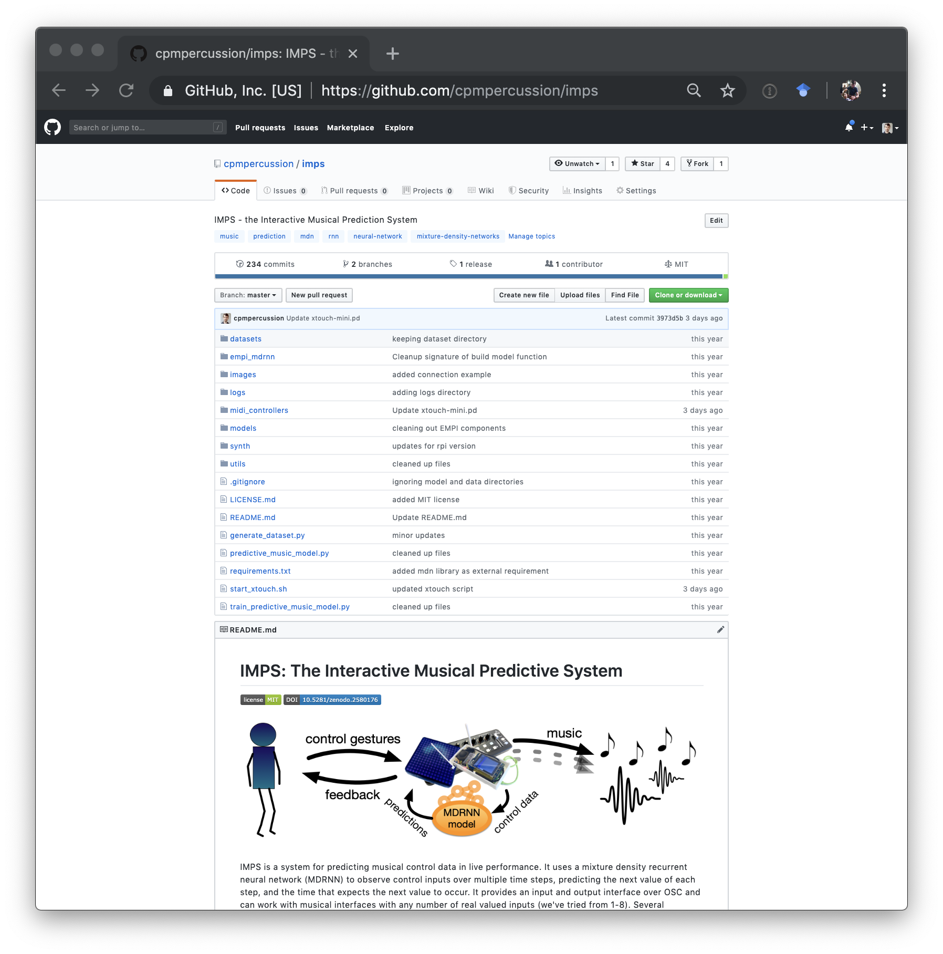Click the language breakdown color bar
Image resolution: width=943 pixels, height=954 pixels.
pyautogui.click(x=471, y=276)
